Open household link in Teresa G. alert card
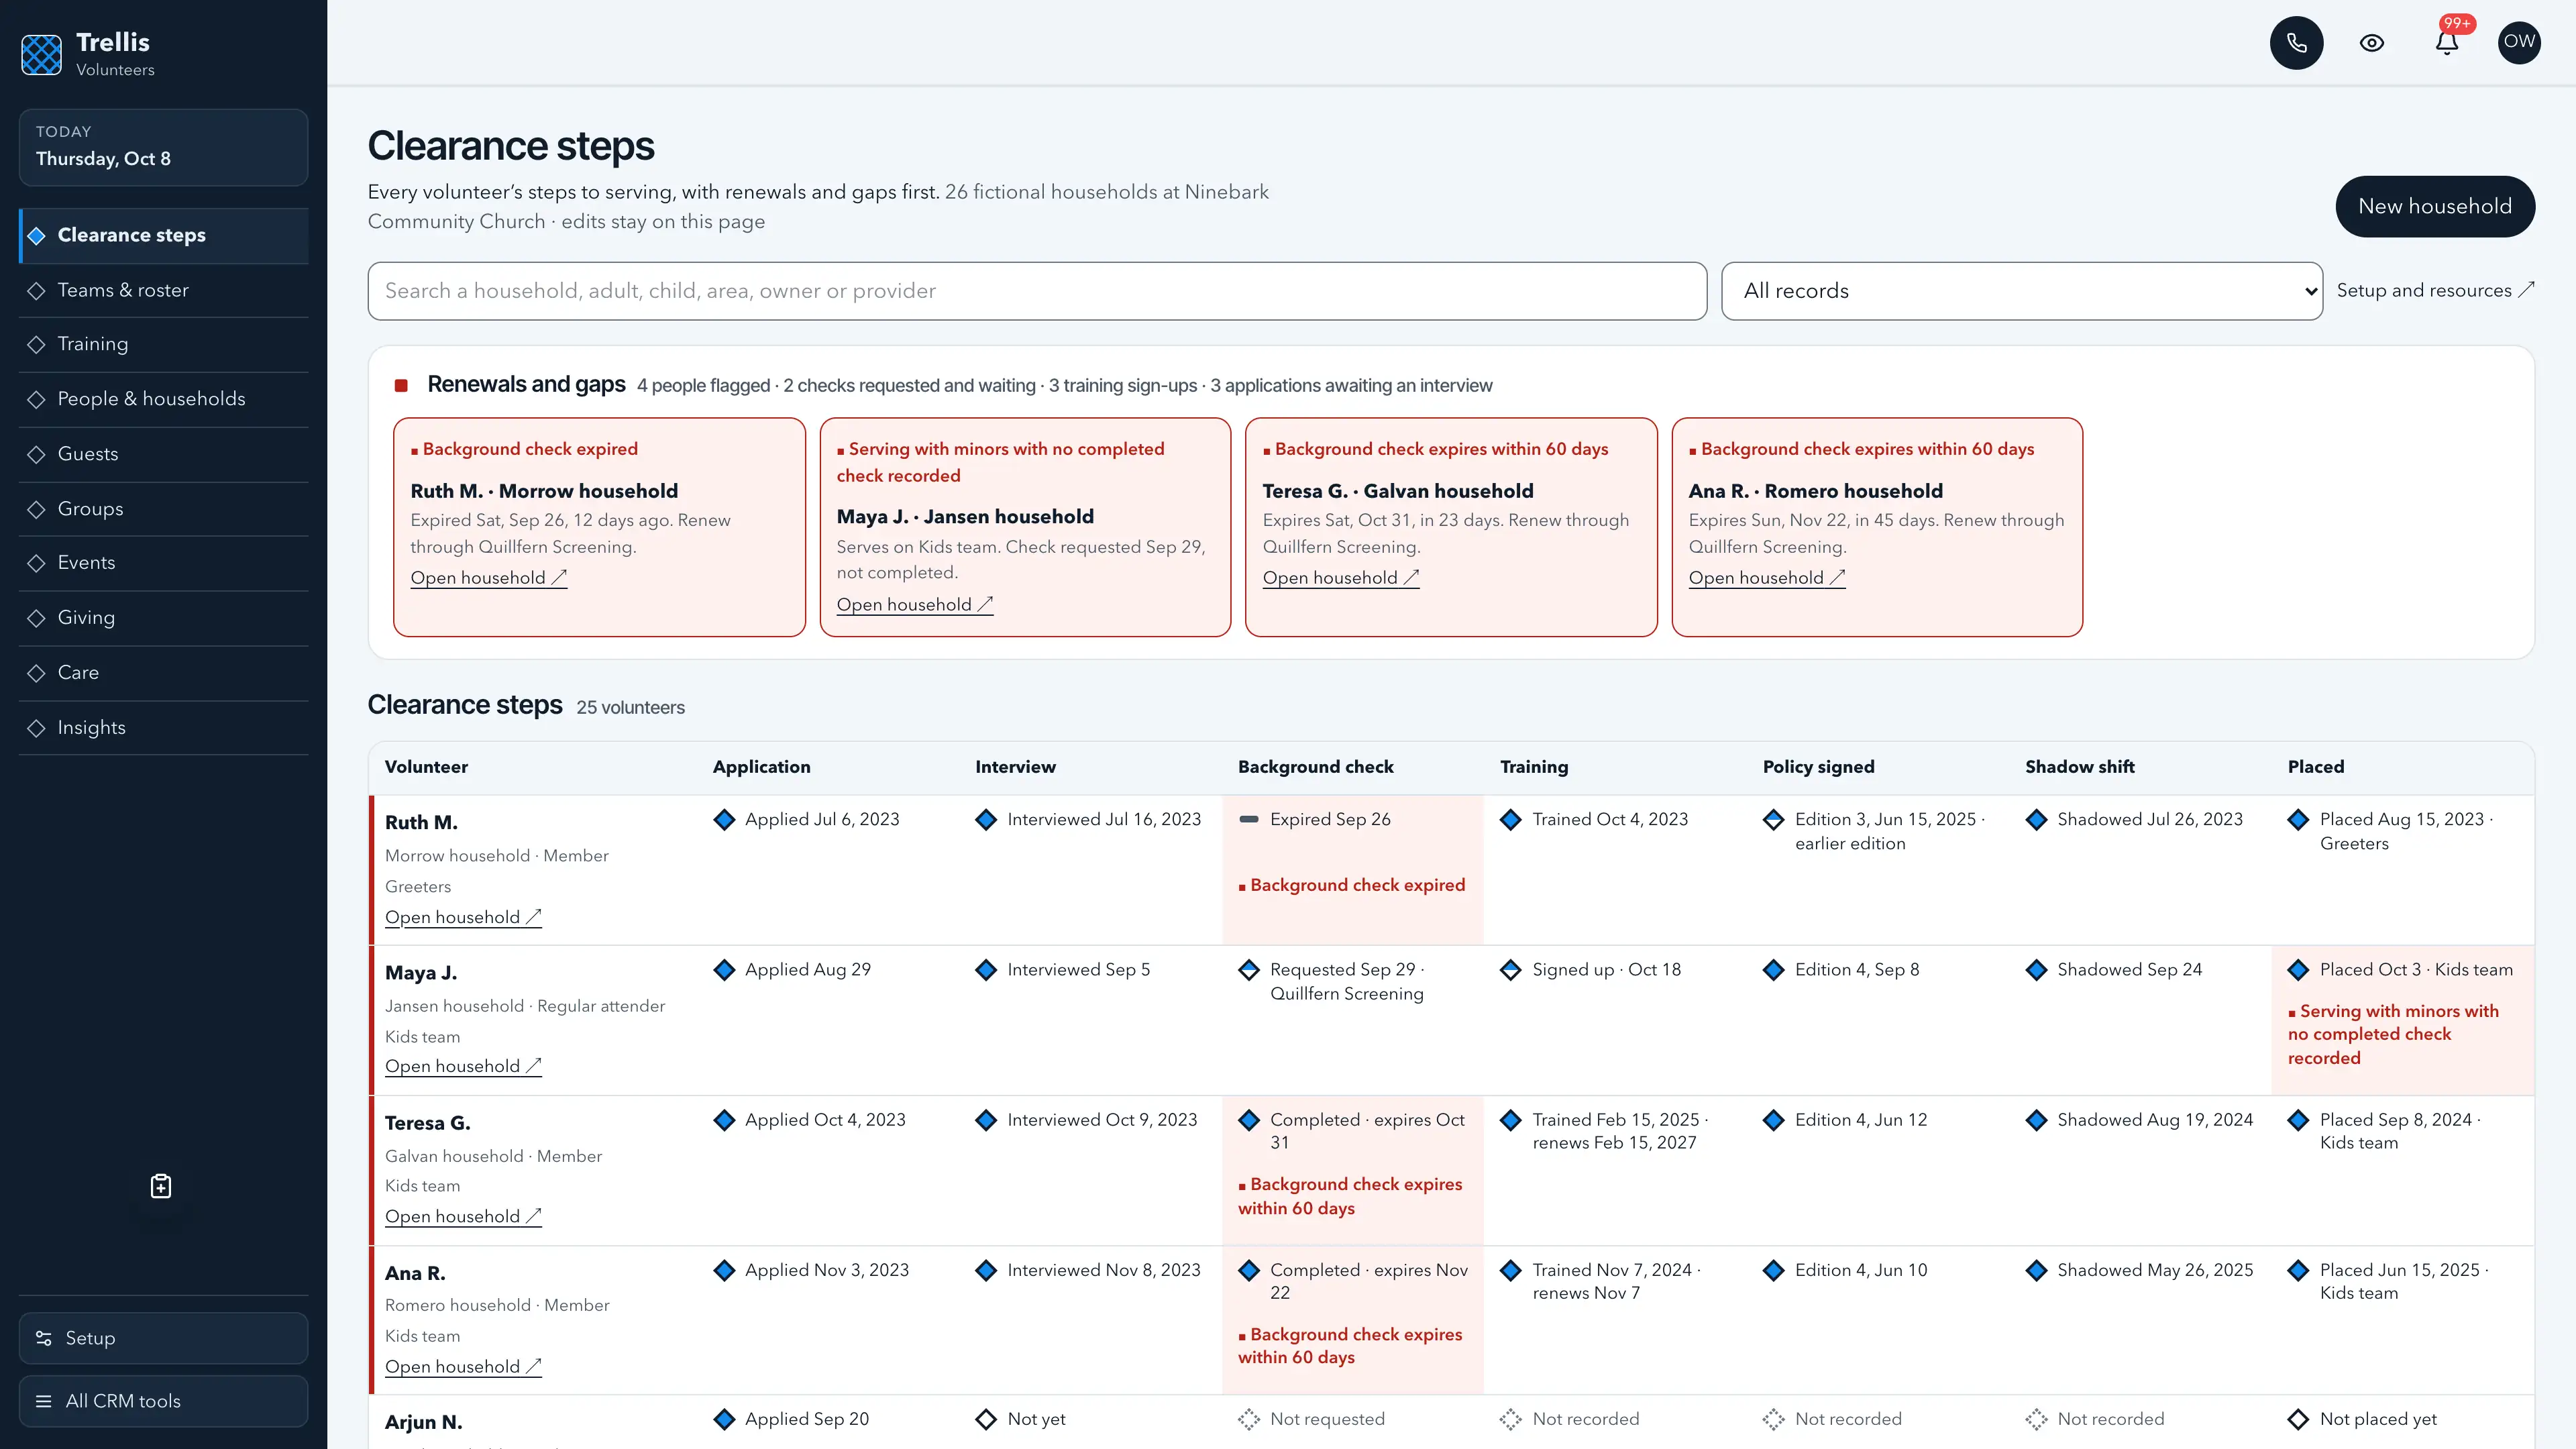 click(x=1340, y=577)
